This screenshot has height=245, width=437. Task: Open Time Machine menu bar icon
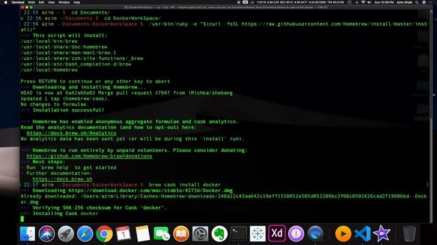(350, 2)
